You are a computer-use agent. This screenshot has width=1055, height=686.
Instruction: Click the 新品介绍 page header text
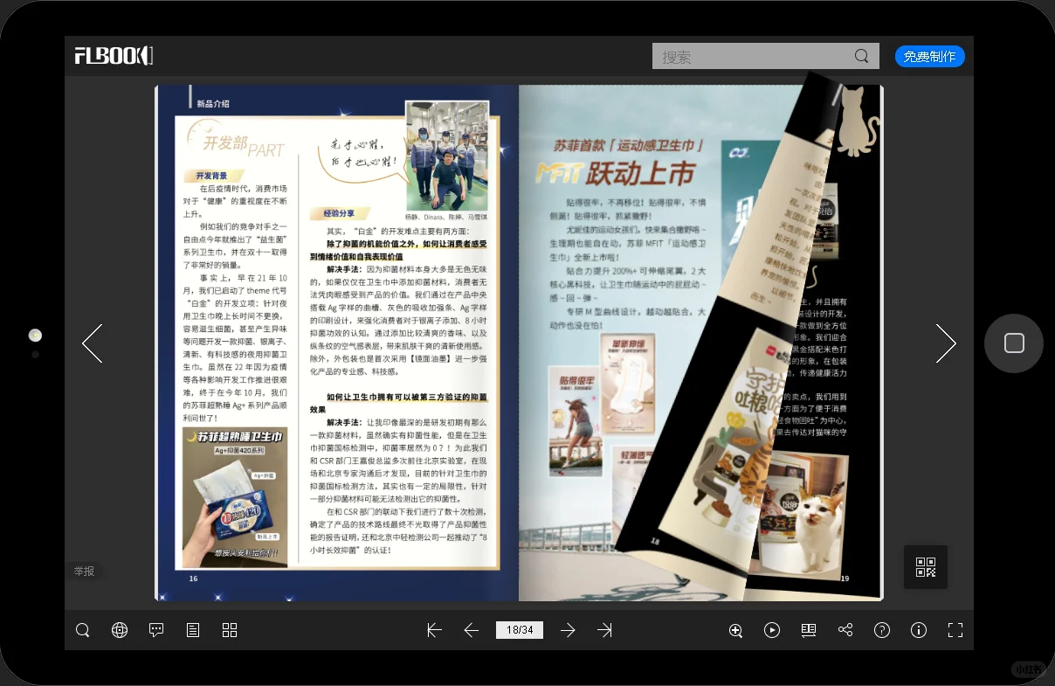(x=213, y=103)
